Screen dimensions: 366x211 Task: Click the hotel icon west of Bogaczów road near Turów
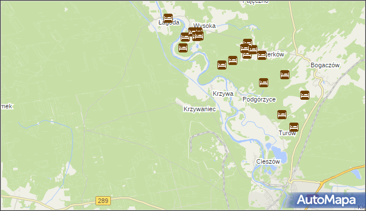pyautogui.click(x=305, y=95)
